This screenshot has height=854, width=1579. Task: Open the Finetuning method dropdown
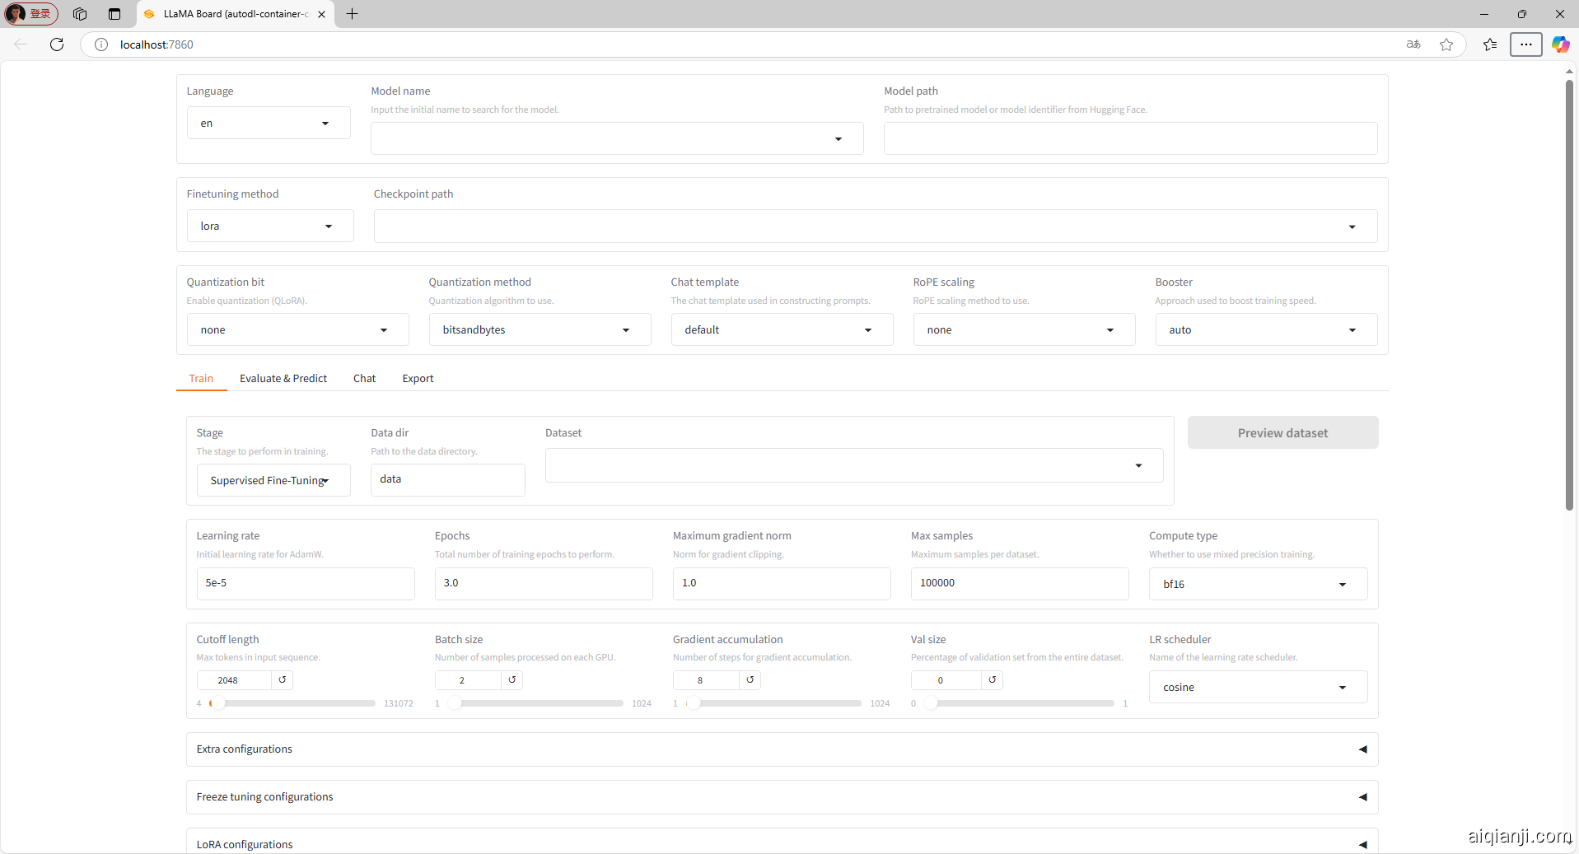pos(270,226)
